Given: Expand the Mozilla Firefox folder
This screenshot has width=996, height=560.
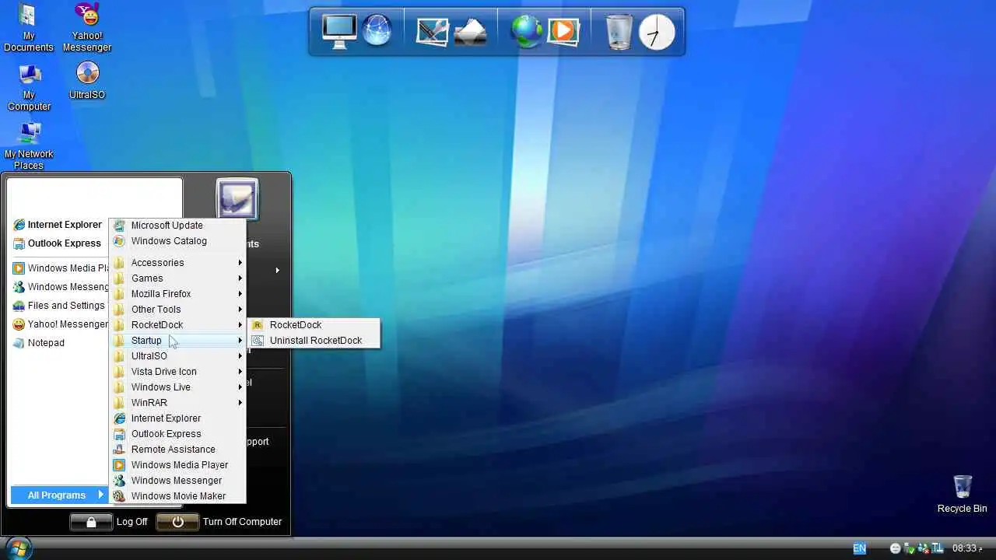Looking at the screenshot, I should [177, 294].
